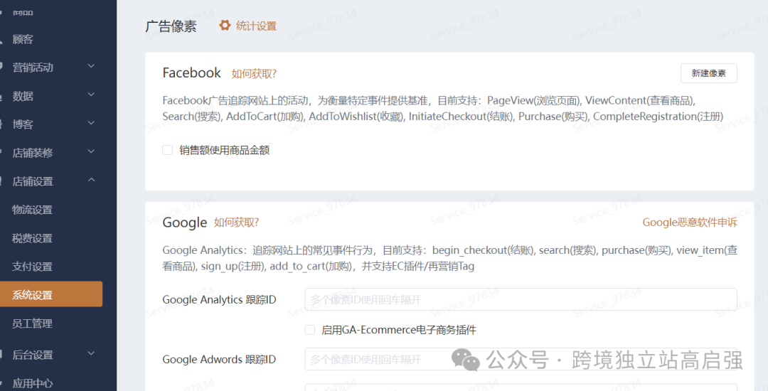Focus the Google Analytics 跟踪ID field
This screenshot has height=391, width=768.
pos(521,299)
